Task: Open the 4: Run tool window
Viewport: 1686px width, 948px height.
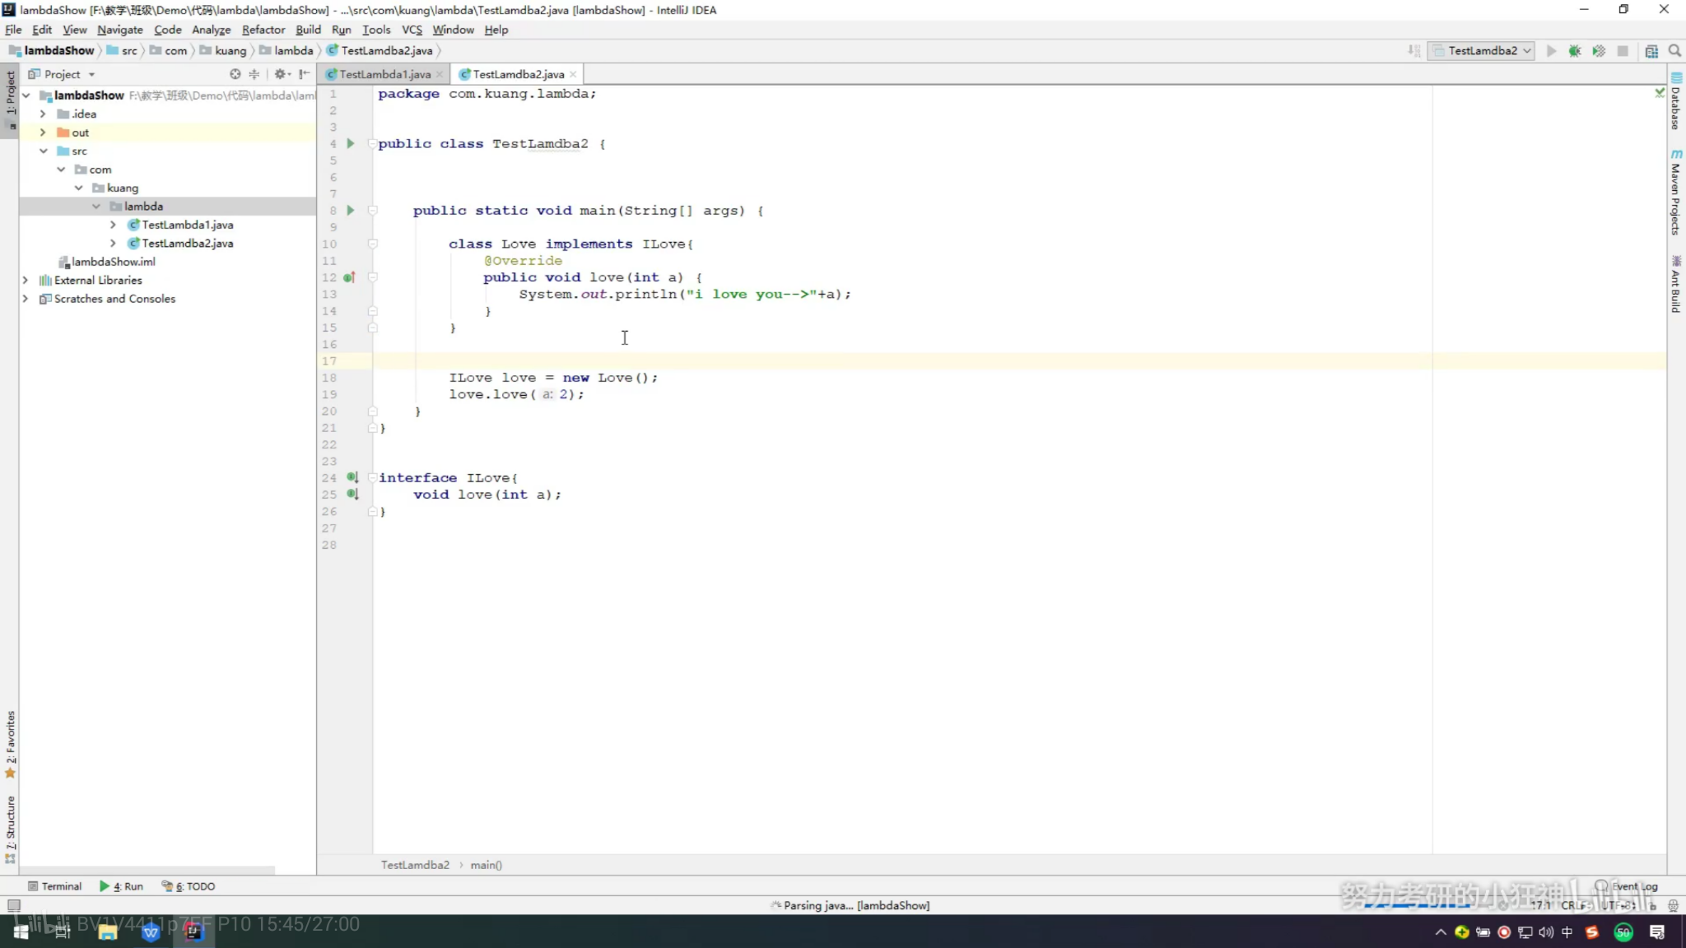Action: tap(121, 886)
